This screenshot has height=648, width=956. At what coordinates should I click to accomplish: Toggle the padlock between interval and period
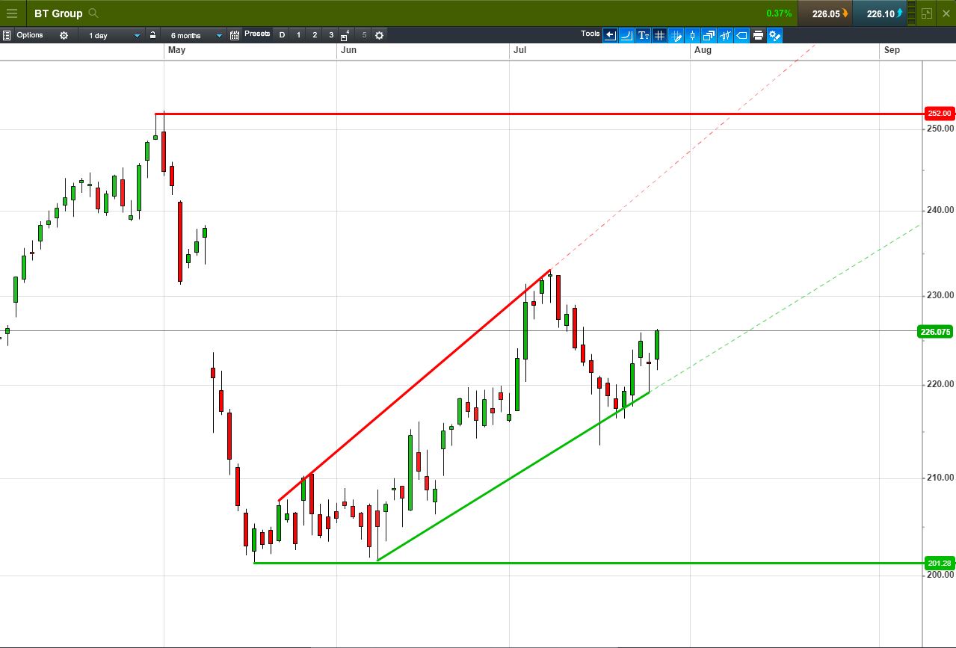tap(152, 35)
